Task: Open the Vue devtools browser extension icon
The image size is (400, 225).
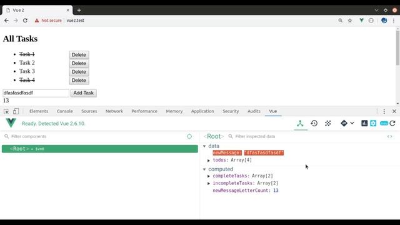Action: (x=361, y=21)
